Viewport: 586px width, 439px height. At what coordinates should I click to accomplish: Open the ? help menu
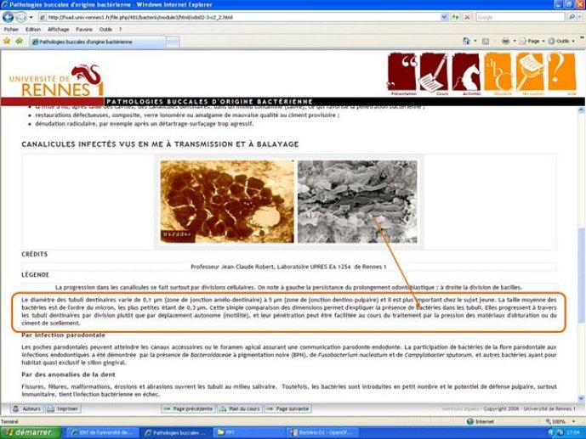click(x=120, y=29)
